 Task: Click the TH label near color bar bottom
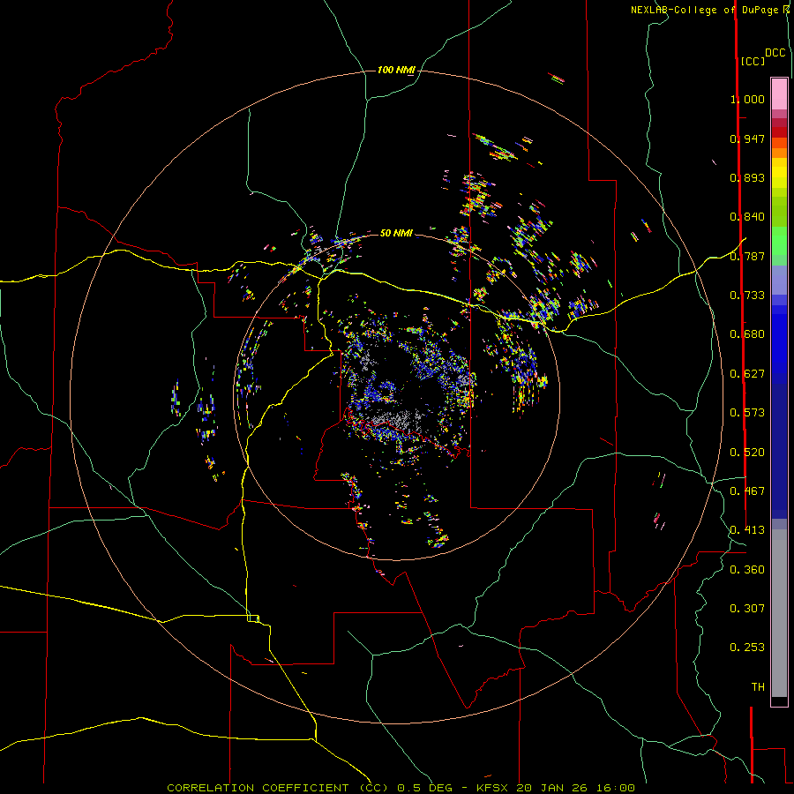click(x=758, y=687)
